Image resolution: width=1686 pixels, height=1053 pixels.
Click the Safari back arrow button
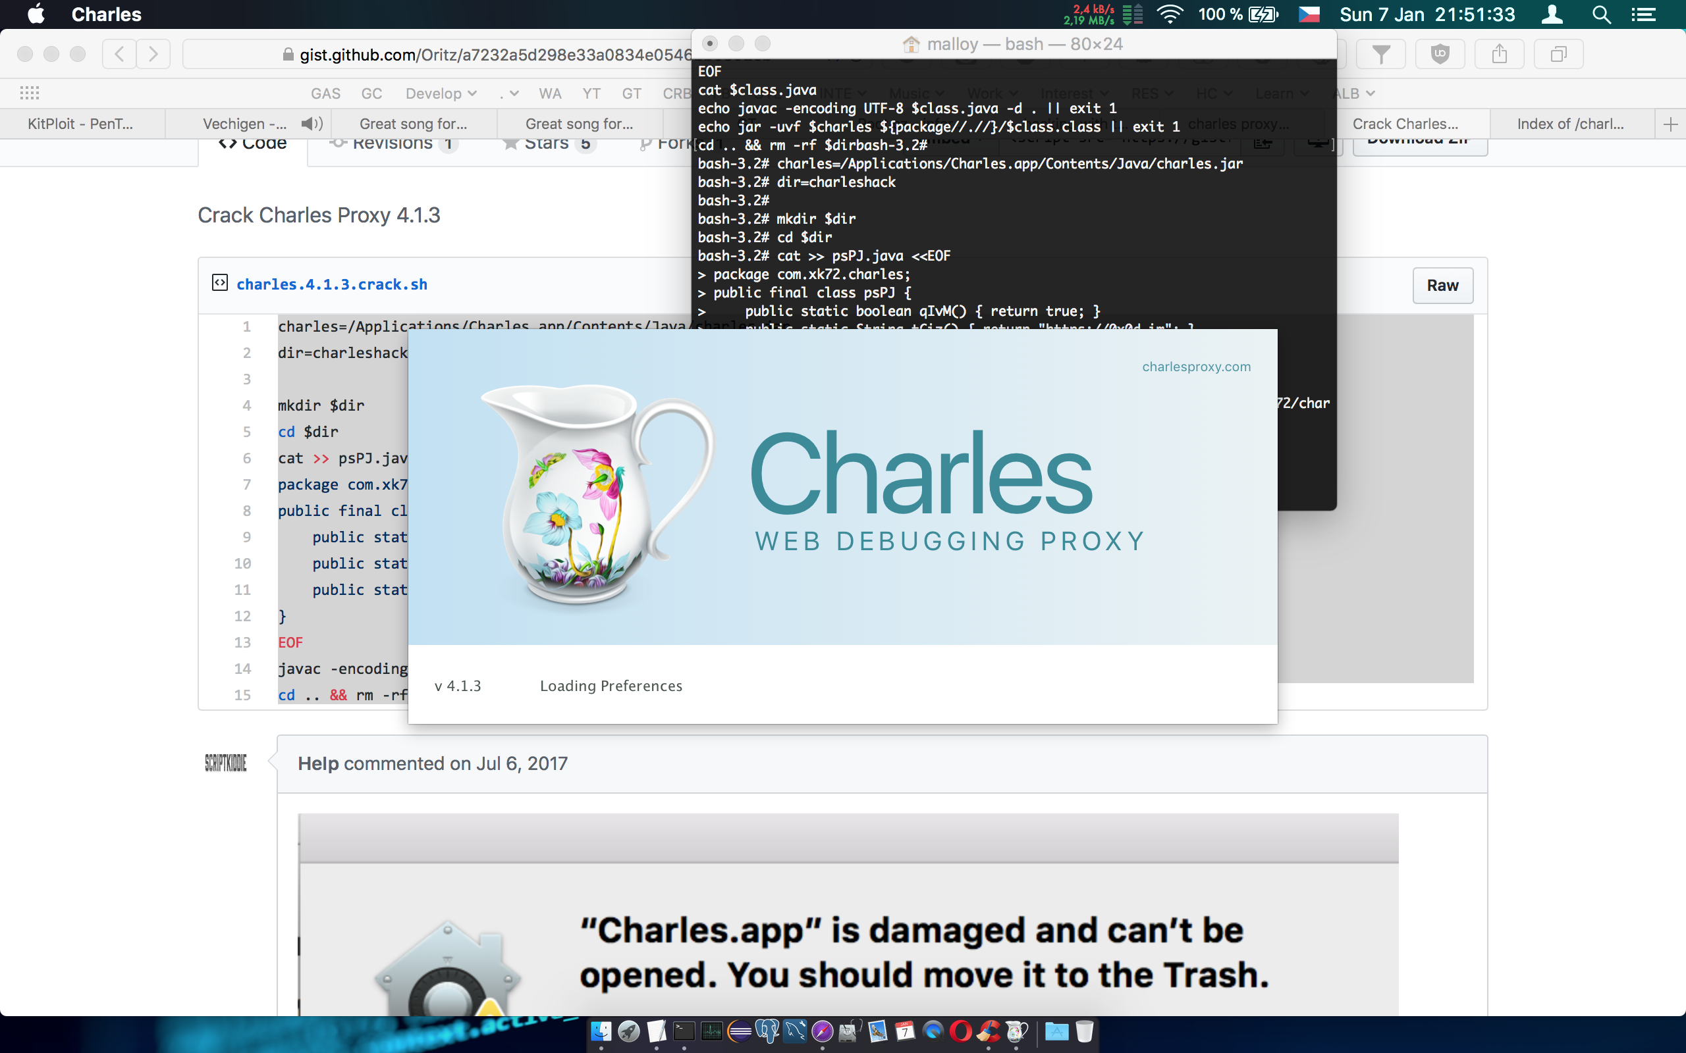[119, 53]
